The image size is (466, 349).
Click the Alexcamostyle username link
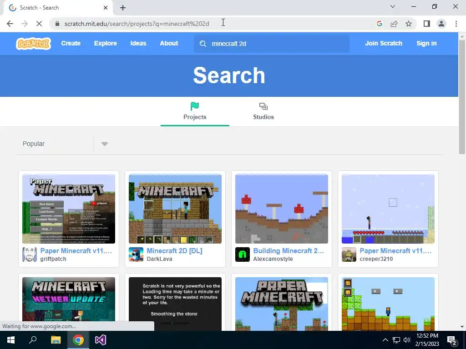pos(273,259)
